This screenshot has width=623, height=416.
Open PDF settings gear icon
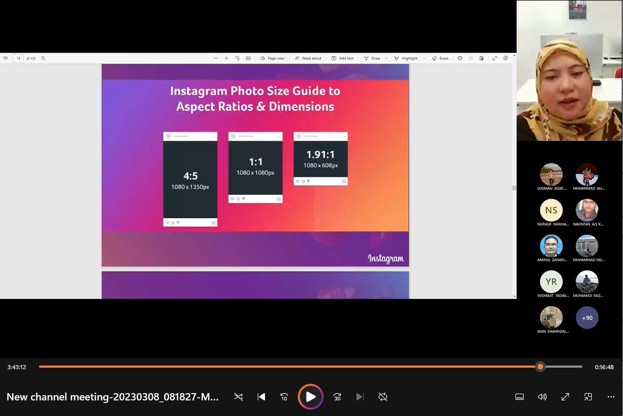point(506,58)
